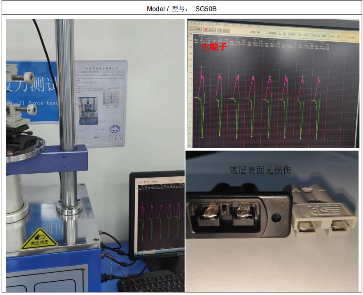This screenshot has height=295, width=363.
Task: Click the 次/分钟 rate field showing 1
Action: point(341,37)
